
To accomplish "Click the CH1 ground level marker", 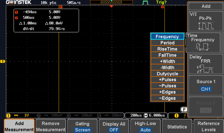I will coord(3,62).
